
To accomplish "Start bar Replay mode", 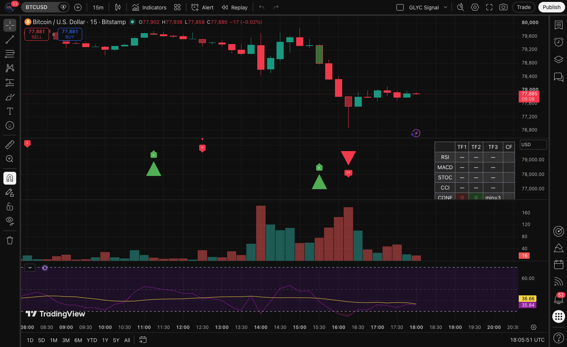I will point(235,7).
